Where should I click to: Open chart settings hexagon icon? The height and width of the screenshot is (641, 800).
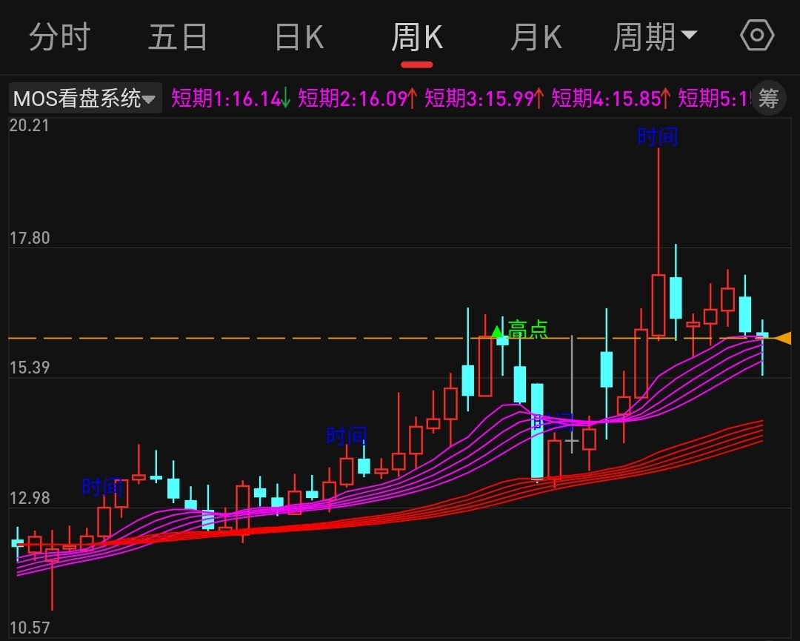point(757,36)
